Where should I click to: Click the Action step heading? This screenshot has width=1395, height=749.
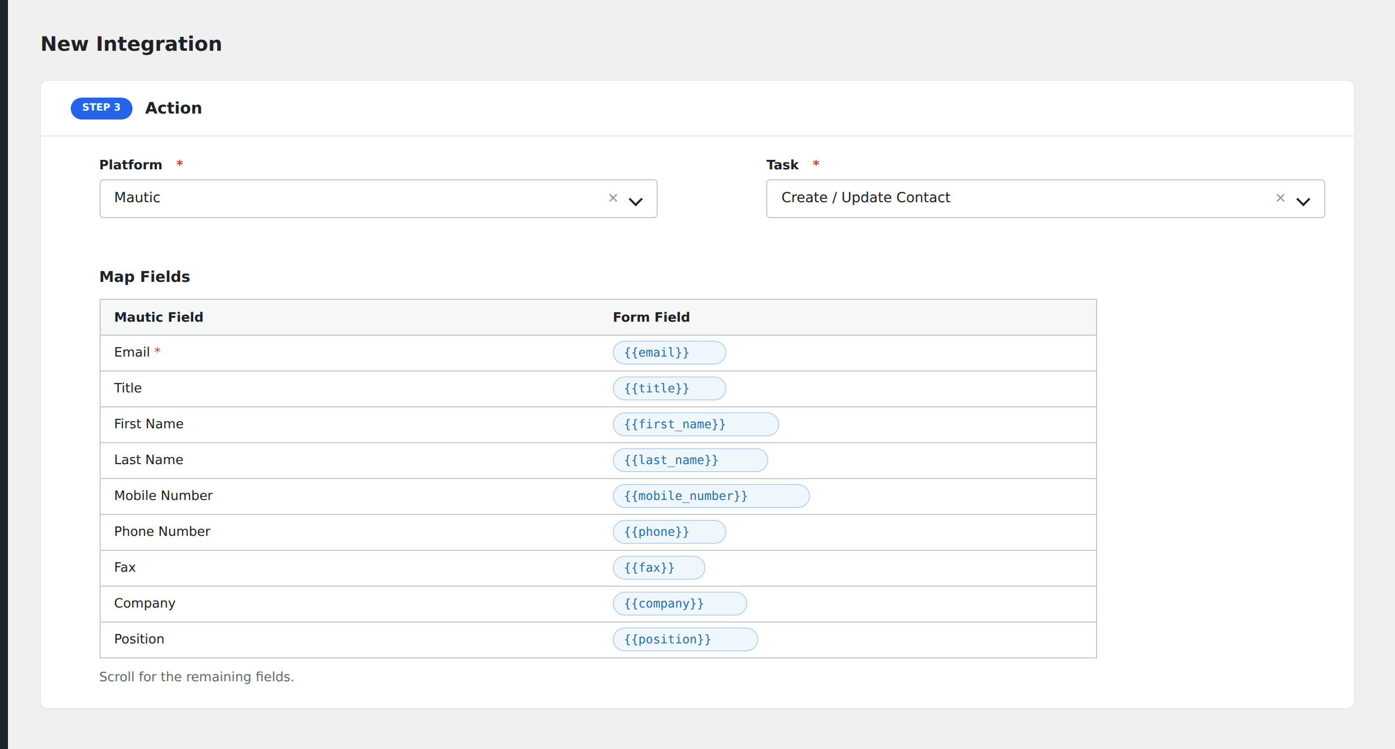click(x=173, y=108)
